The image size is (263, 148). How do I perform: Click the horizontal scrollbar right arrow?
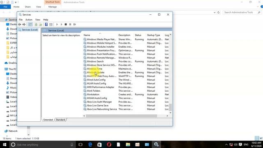167,116
